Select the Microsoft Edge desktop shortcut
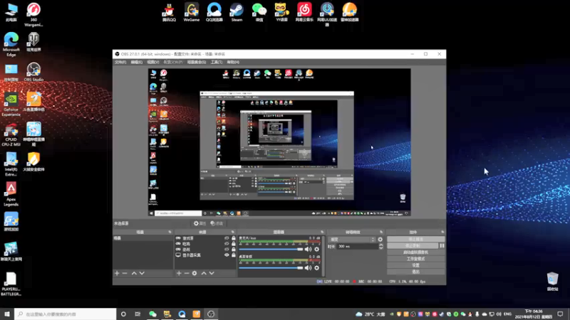The height and width of the screenshot is (320, 570). pyautogui.click(x=11, y=44)
